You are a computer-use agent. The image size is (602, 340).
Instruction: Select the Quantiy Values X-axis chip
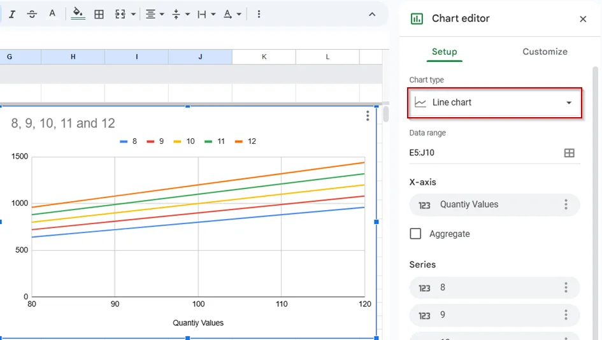click(494, 204)
